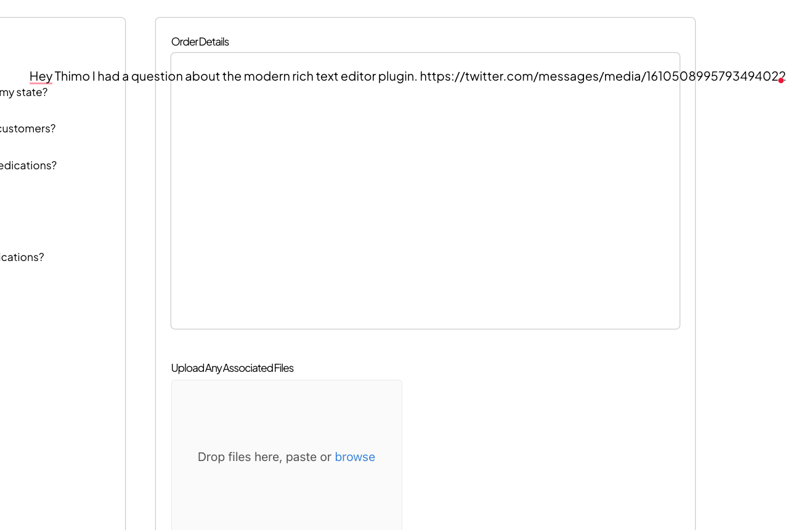Viewport: 796px width, 530px height.
Task: Select the question ending in 'edications?'
Action: [28, 165]
